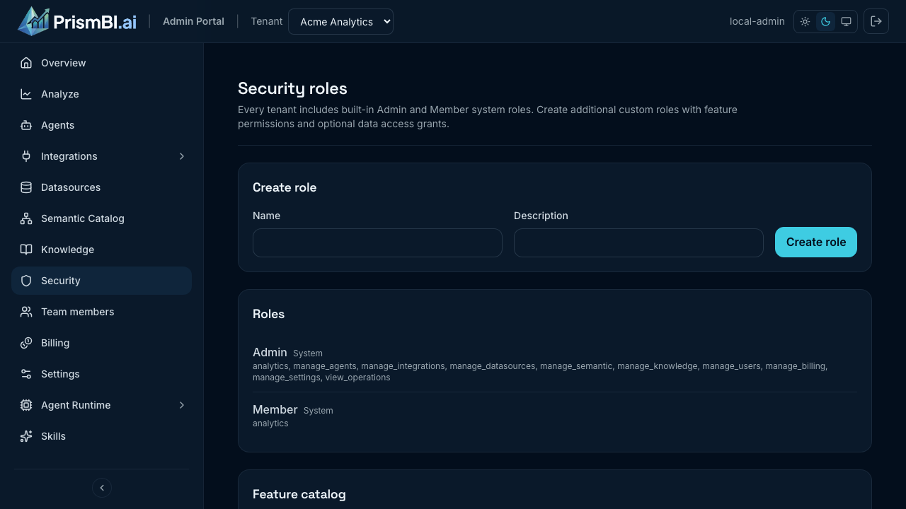Select system theme monitor icon
This screenshot has width=906, height=509.
coord(846,22)
